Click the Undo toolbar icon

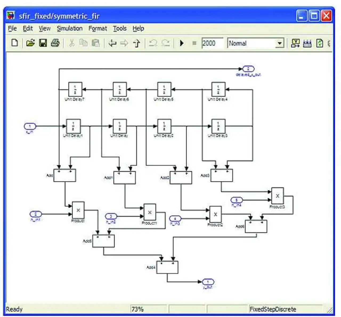[x=153, y=43]
